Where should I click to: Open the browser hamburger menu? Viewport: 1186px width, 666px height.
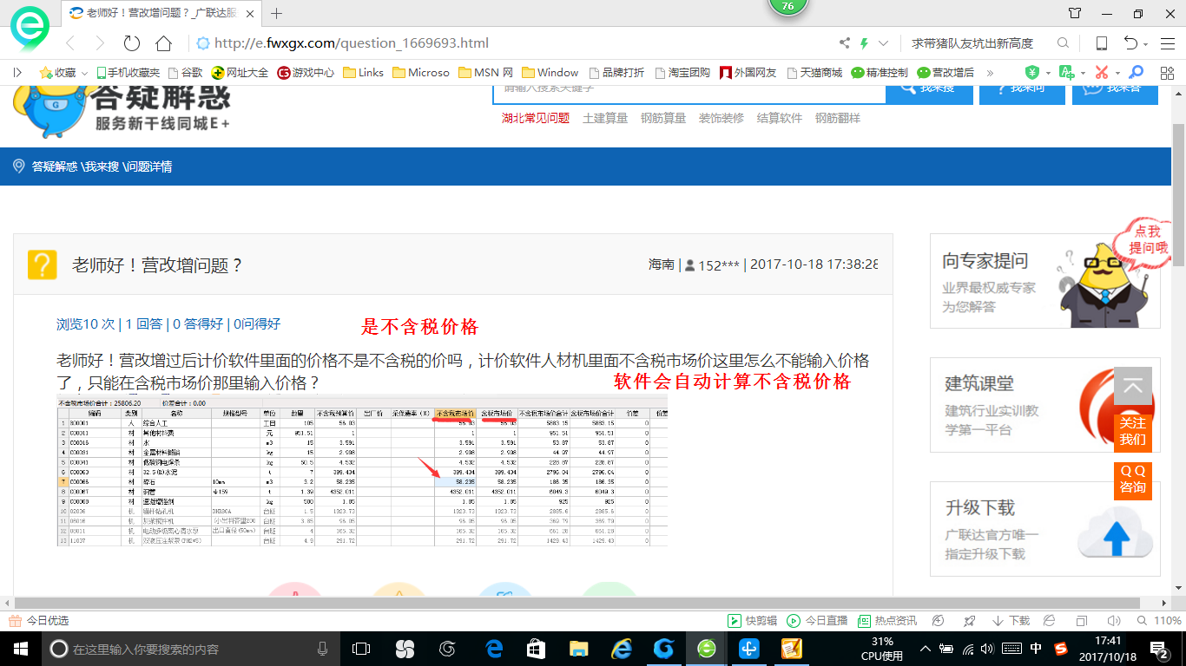pyautogui.click(x=1166, y=43)
